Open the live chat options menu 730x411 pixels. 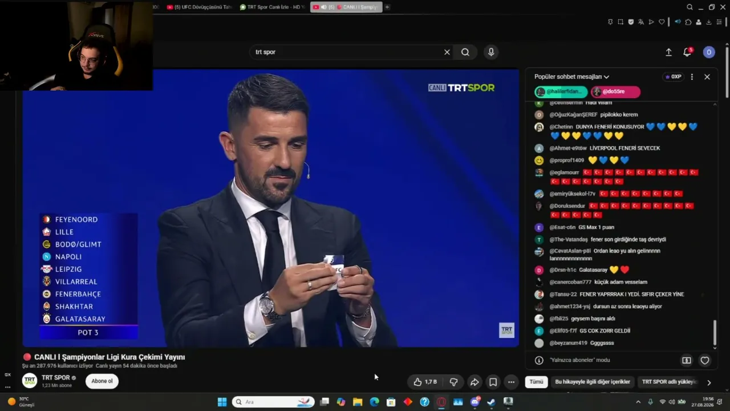click(692, 76)
